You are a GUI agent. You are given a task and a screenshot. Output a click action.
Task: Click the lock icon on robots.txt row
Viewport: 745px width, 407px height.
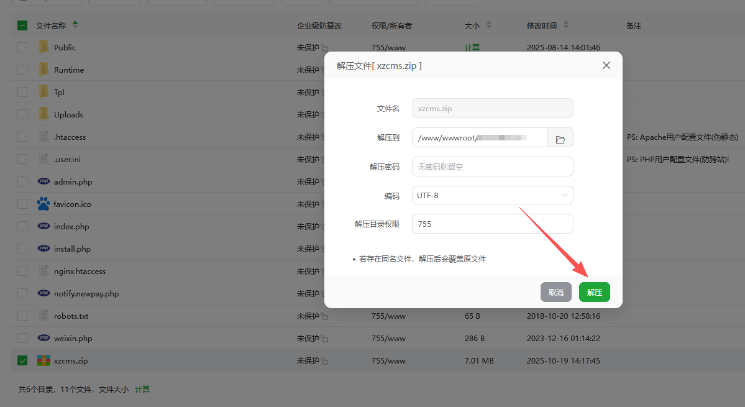coord(324,317)
